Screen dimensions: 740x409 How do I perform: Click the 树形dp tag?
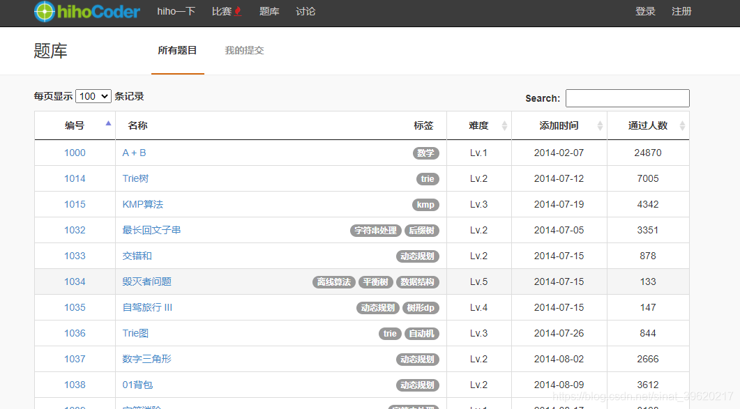pos(421,307)
